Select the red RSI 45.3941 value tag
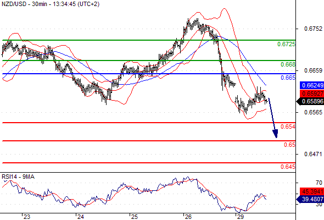Image resolution: width=324 pixels, height=220 pixels. (x=312, y=191)
